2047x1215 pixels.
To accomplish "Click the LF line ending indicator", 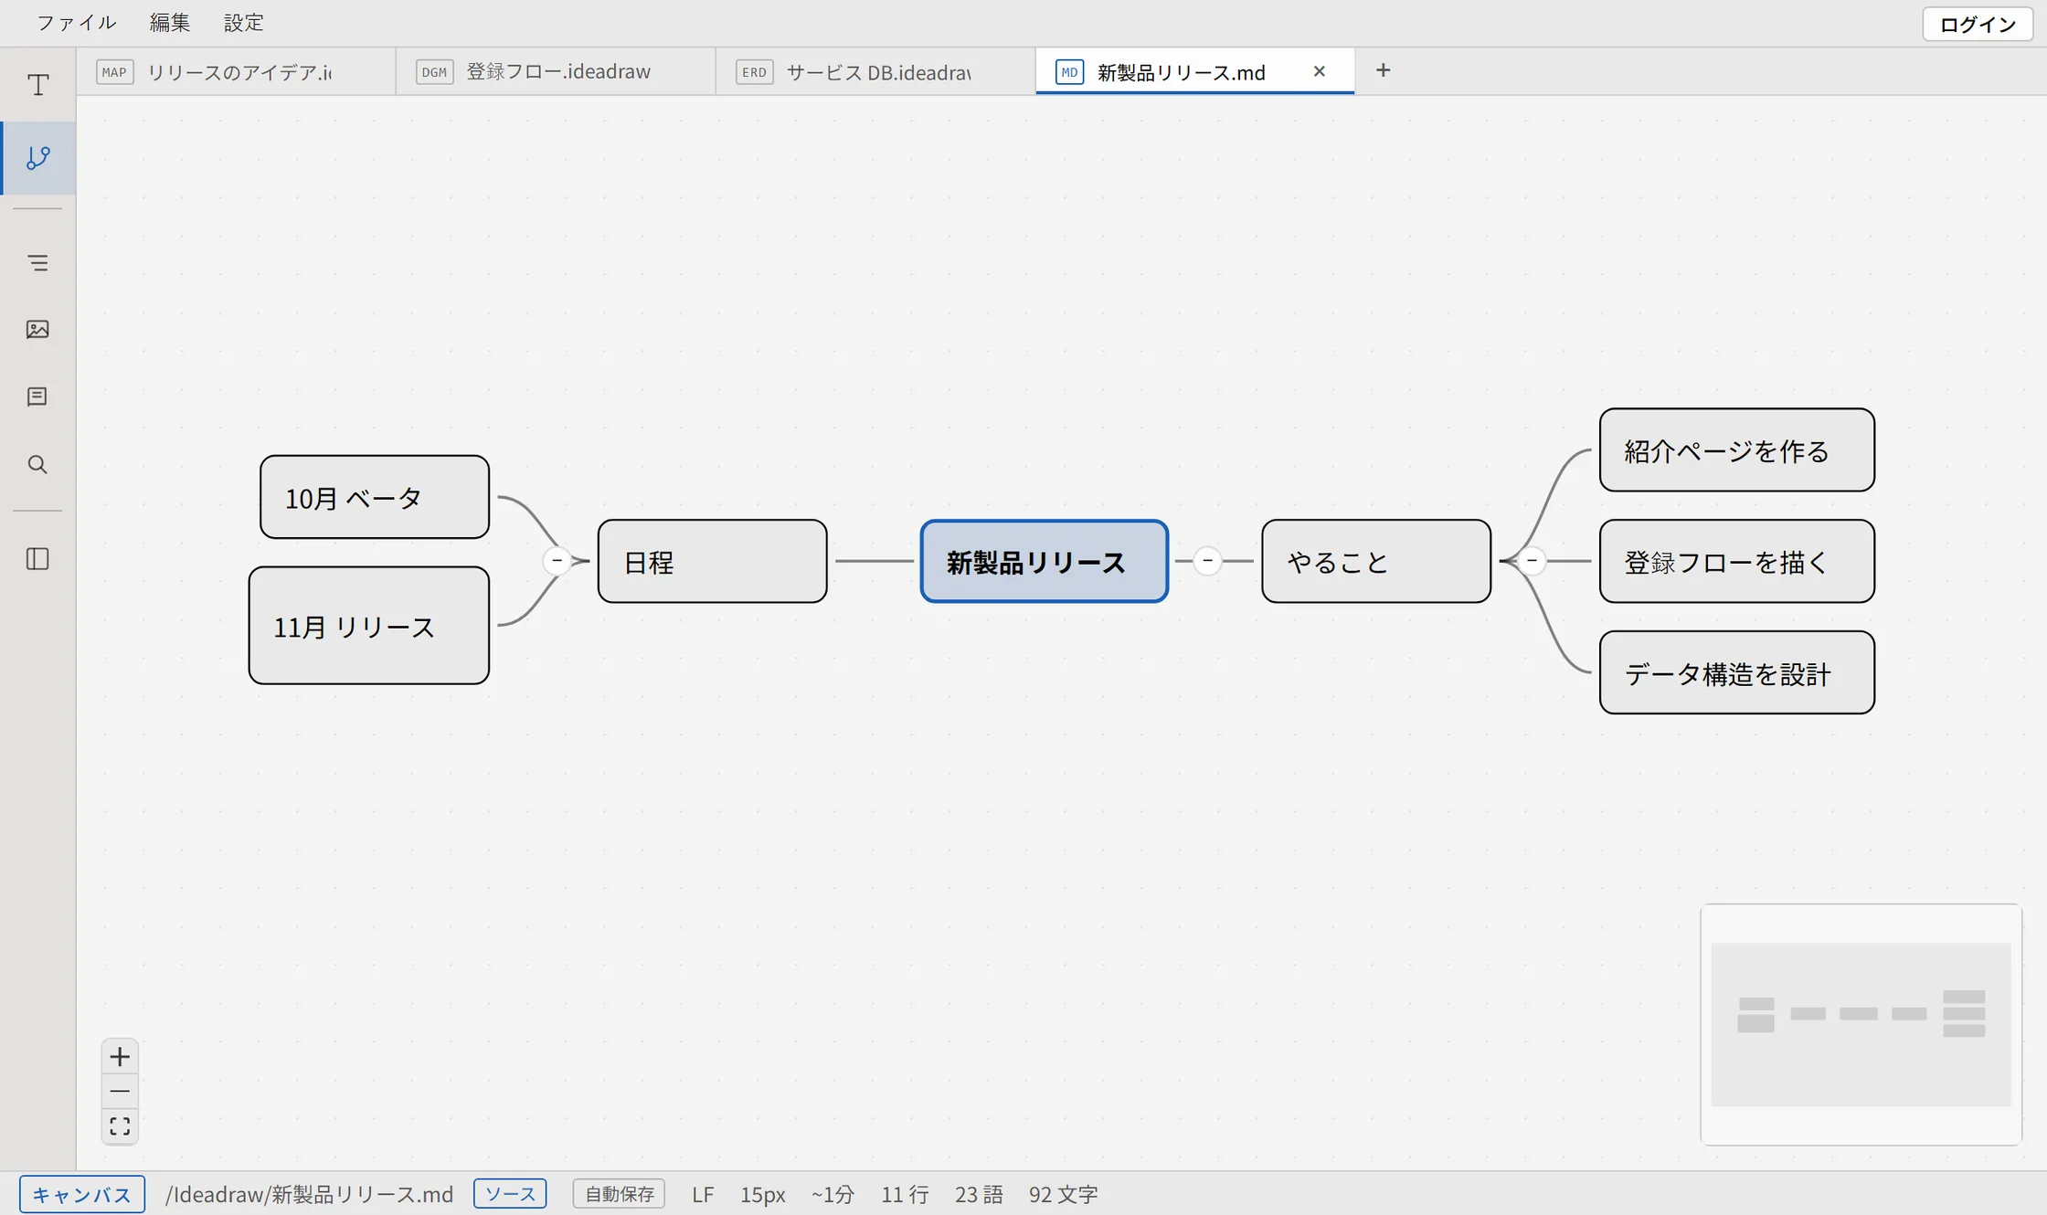I will click(x=702, y=1194).
